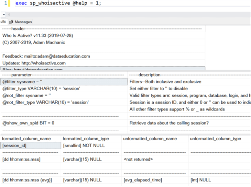Select the <not returned> cell
This screenshot has width=251, height=187.
155,159
